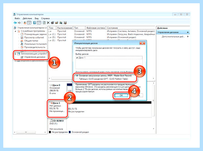
Task: Click the Properties toolbar icon after delete
Action: 52,23
